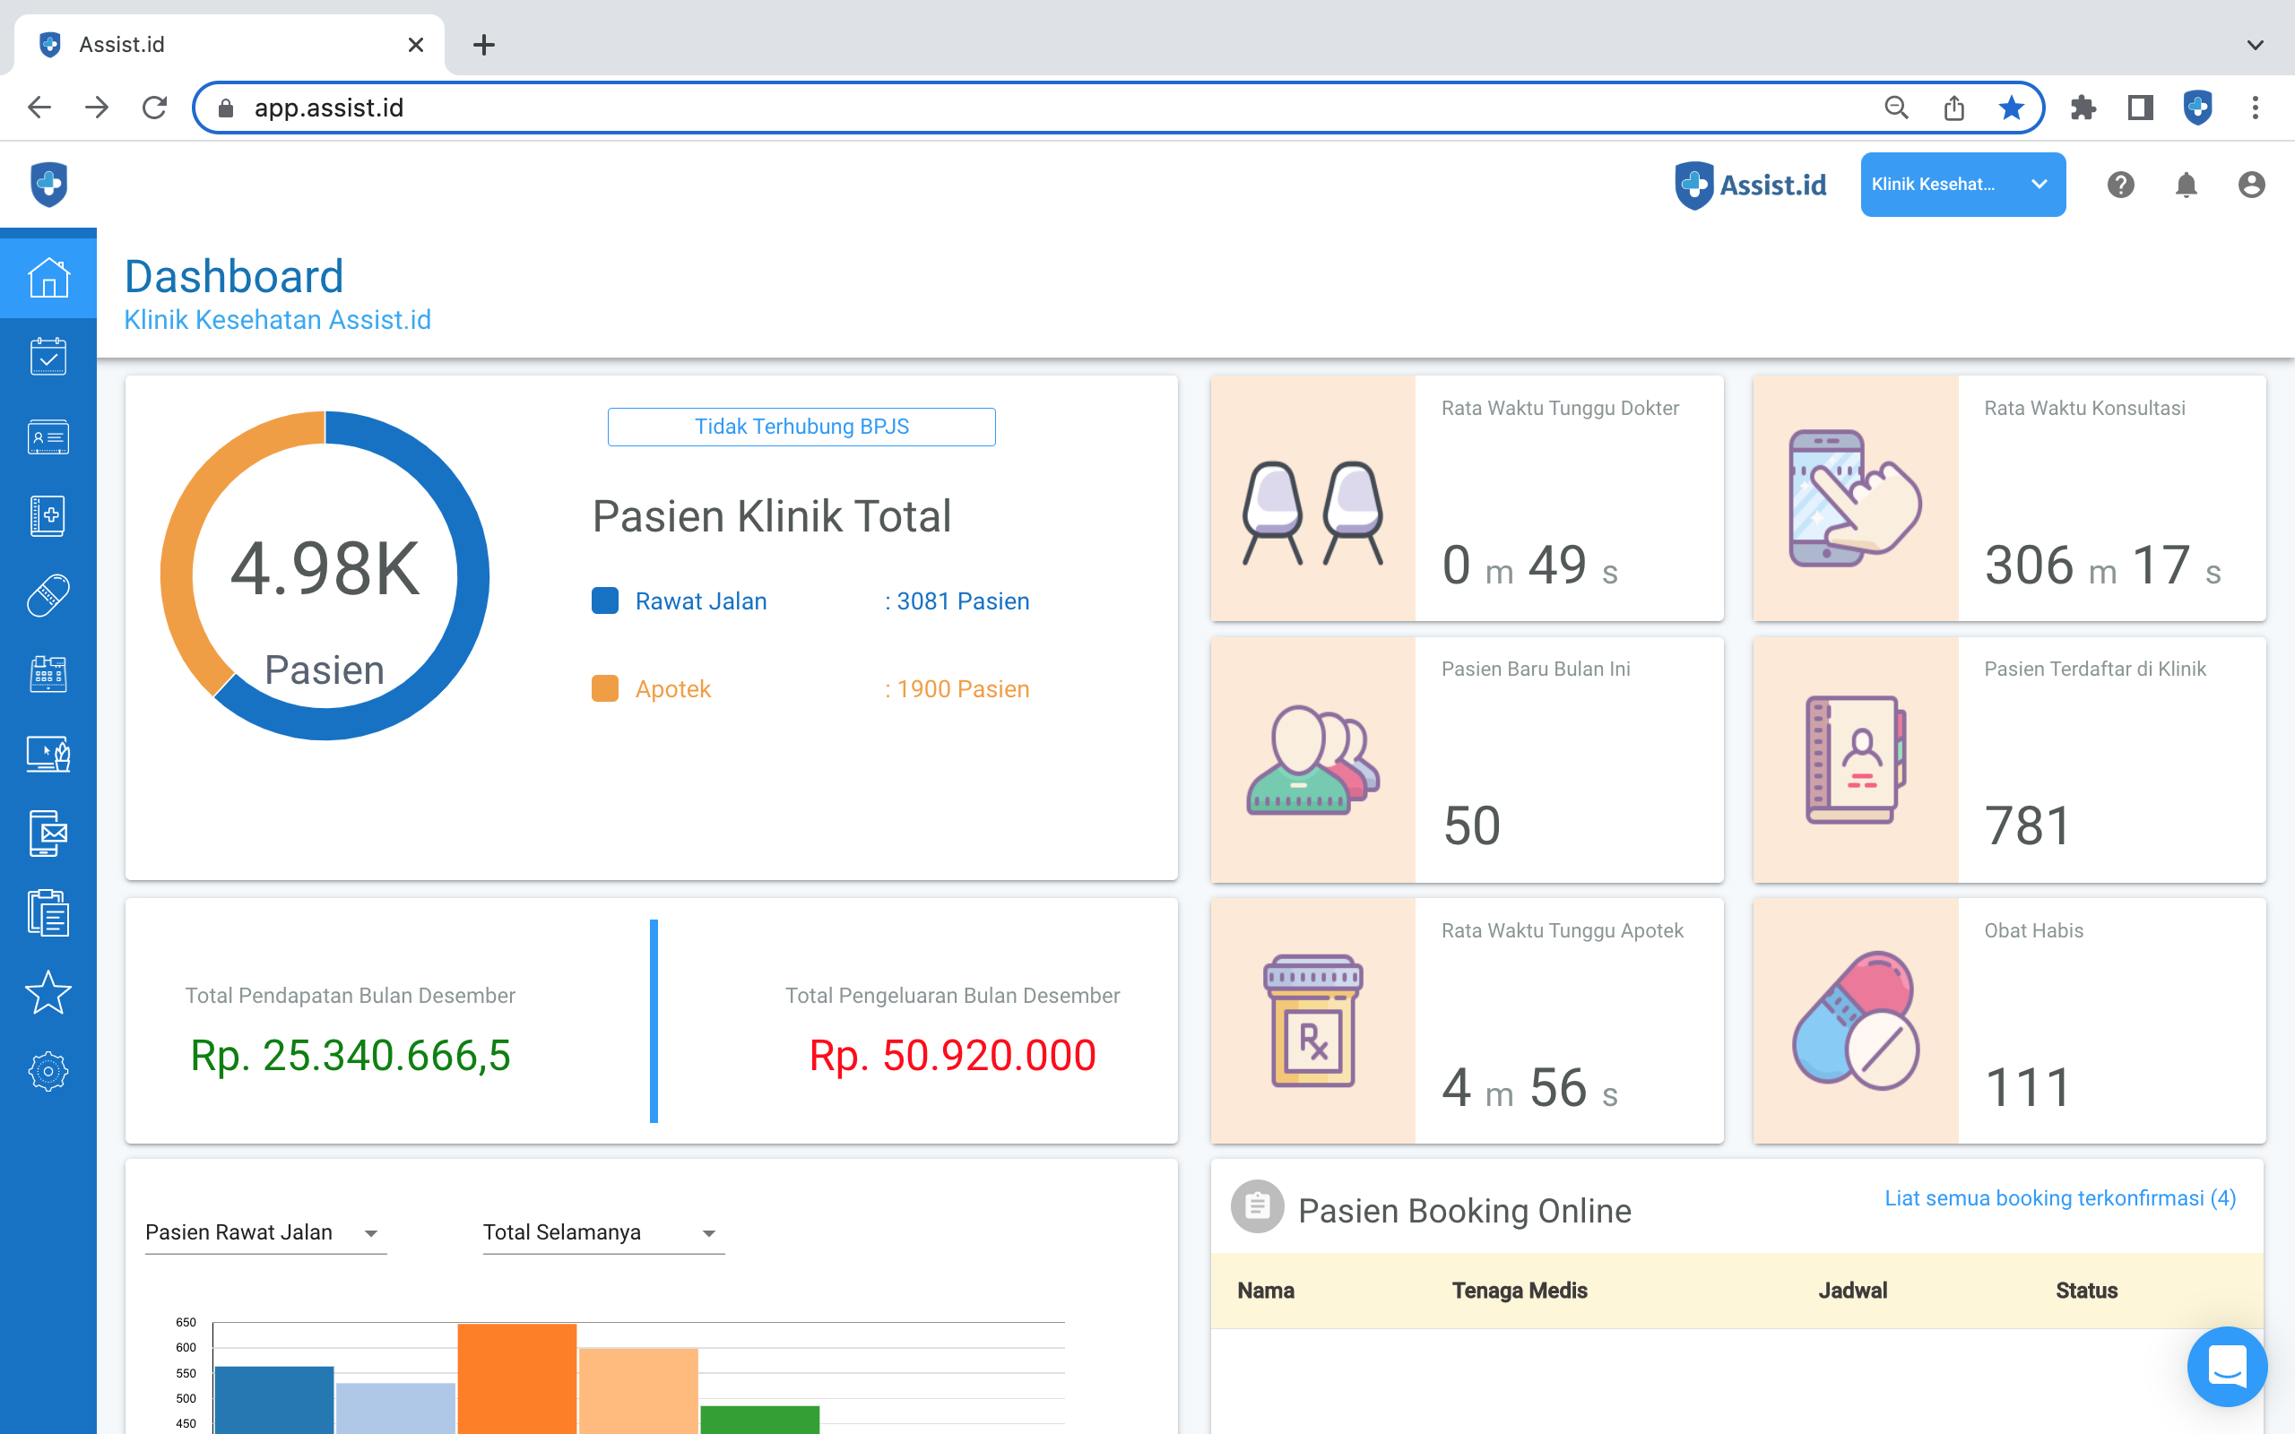The image size is (2295, 1434).
Task: Click the blue Rawat Jalan legend swatch
Action: coord(605,601)
